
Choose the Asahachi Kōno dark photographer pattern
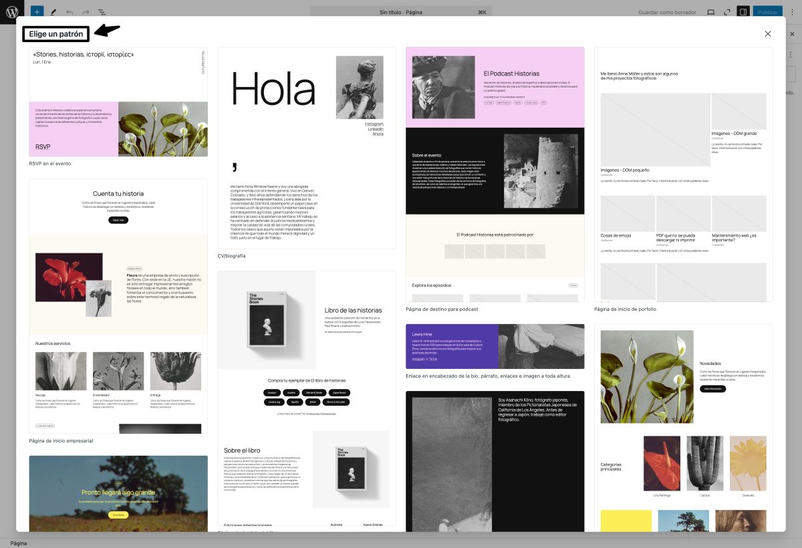495,461
